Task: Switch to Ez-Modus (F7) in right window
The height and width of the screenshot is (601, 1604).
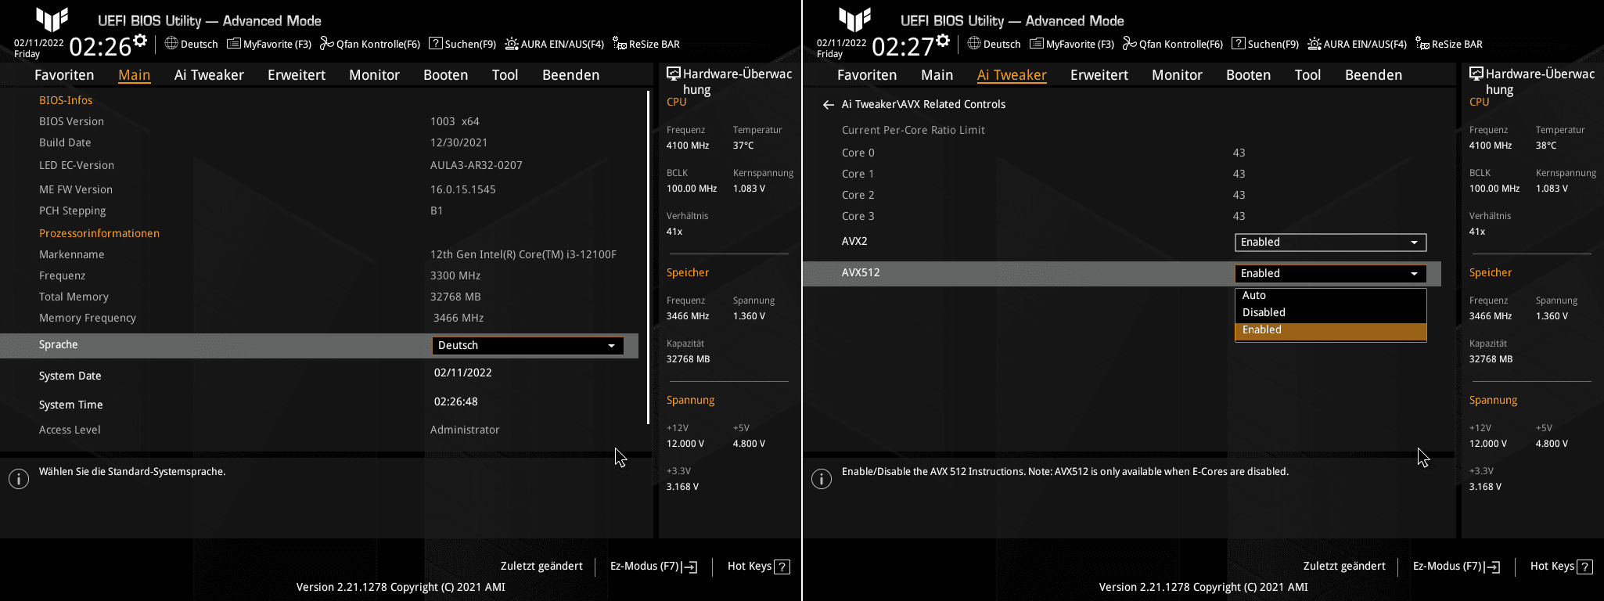Action: pos(1456,567)
